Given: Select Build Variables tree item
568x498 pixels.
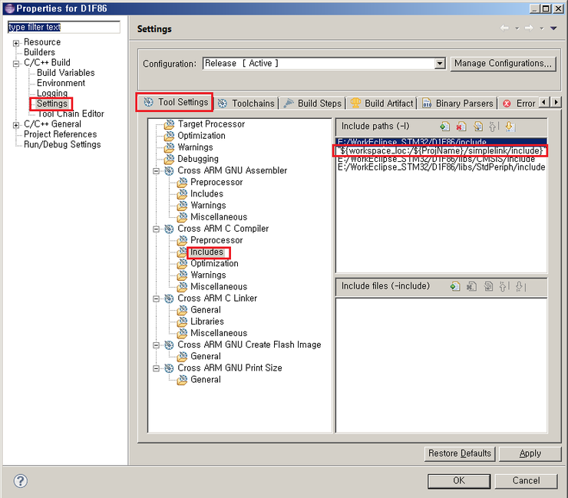Looking at the screenshot, I should 65,73.
